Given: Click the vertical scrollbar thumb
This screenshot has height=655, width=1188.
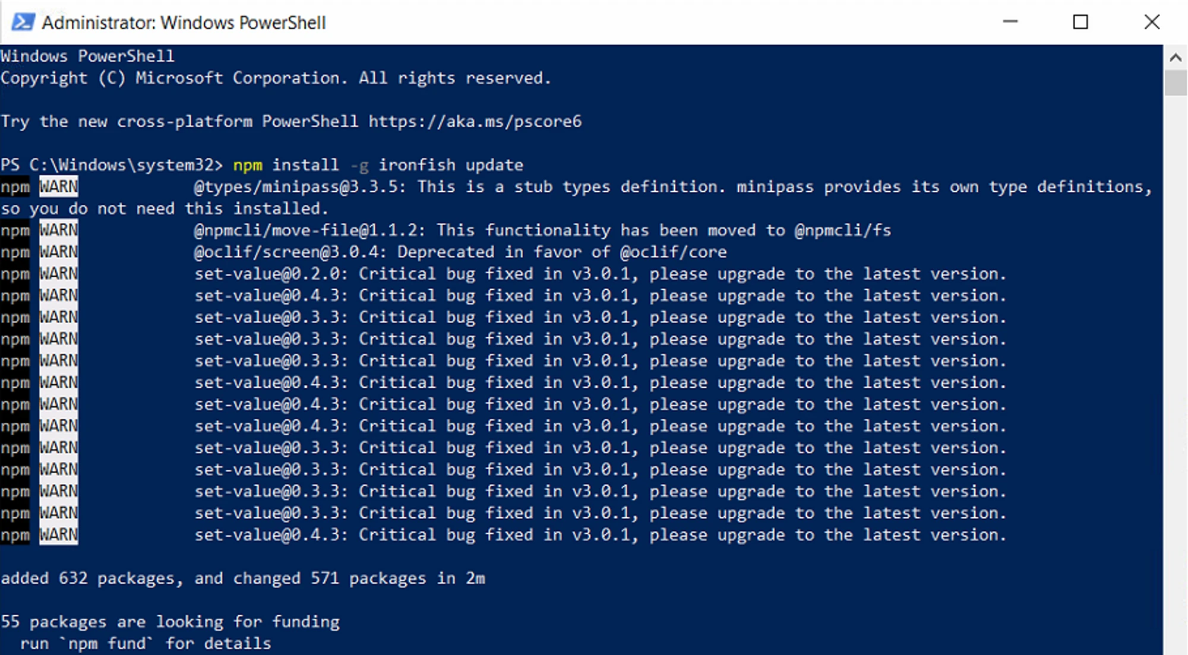Looking at the screenshot, I should 1175,83.
